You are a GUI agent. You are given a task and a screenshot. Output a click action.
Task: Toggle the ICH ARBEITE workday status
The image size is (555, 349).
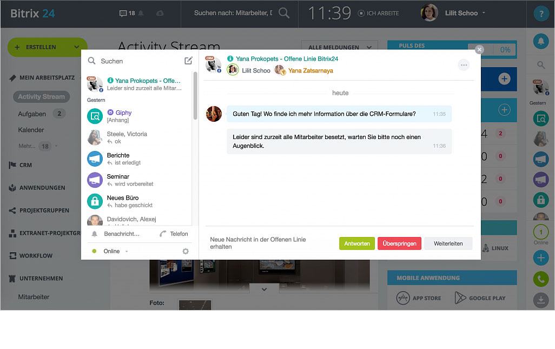pos(378,13)
